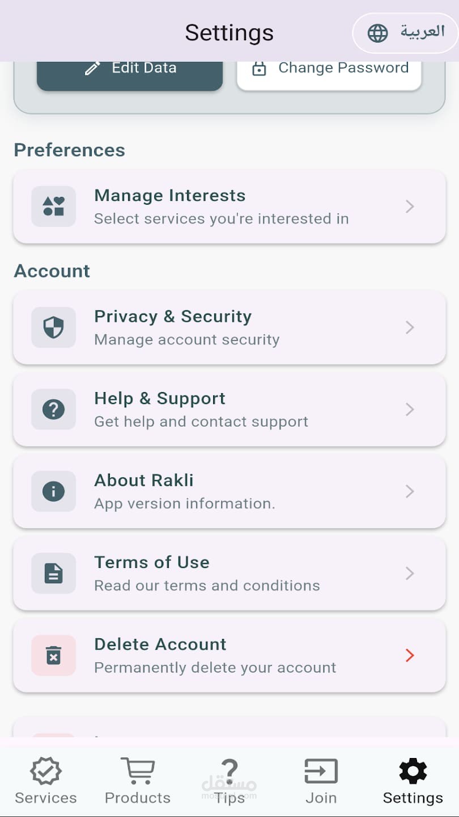Expand Help & Support with its chevron
This screenshot has width=459, height=817.
pos(410,409)
